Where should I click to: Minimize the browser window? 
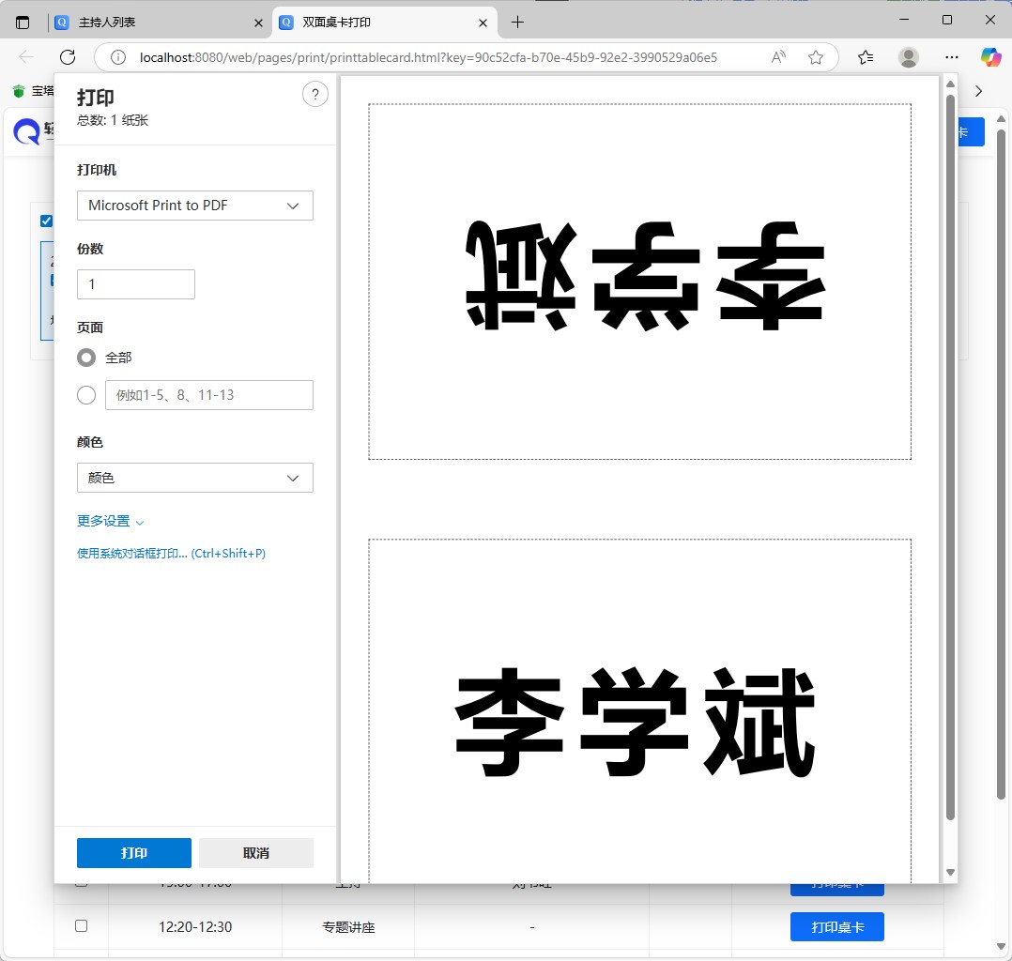pos(903,20)
